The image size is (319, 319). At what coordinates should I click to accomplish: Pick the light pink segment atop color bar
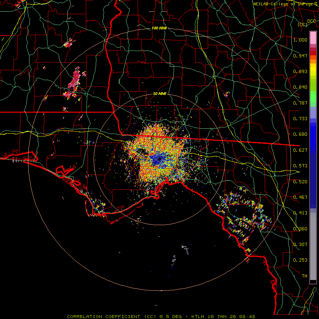click(313, 38)
